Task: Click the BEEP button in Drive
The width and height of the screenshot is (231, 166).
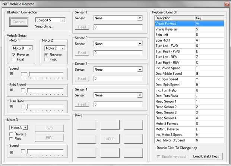Action: click(x=110, y=139)
